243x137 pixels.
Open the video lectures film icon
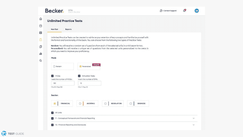point(41,33)
